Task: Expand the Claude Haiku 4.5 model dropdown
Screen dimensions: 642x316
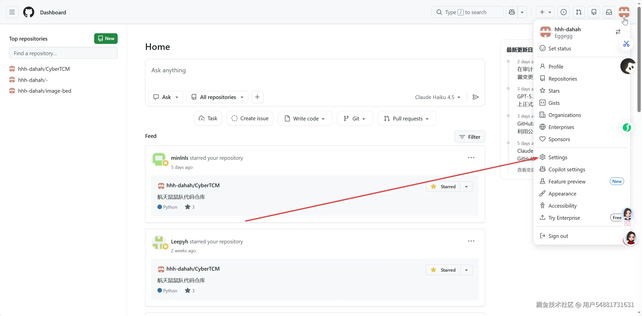Action: (x=438, y=97)
